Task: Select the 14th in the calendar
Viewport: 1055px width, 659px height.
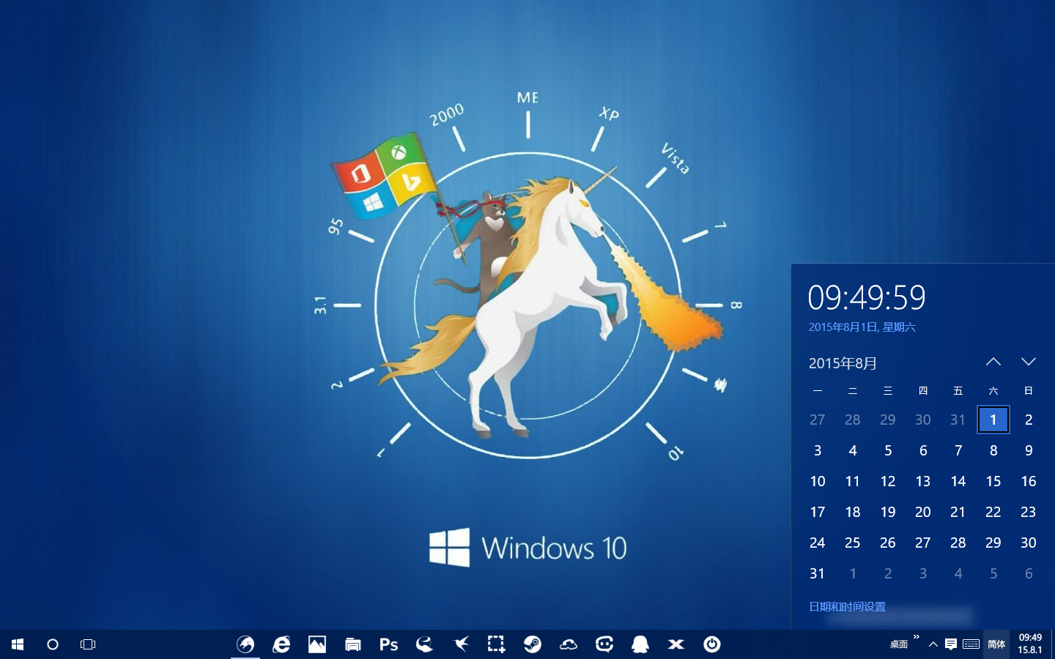Action: 958,481
